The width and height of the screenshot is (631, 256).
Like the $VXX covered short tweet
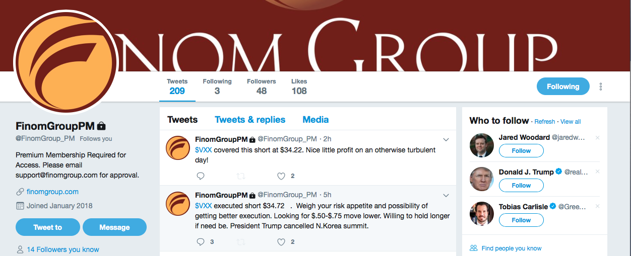tap(281, 176)
